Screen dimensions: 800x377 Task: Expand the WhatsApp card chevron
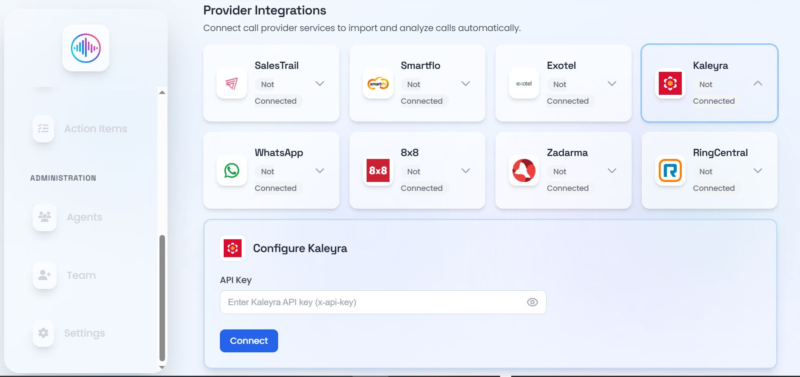(x=320, y=171)
